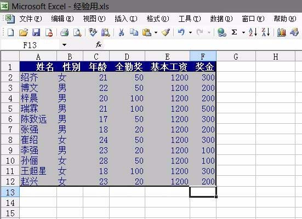Paste with the clipboard icon
This screenshot has height=219, width=302.
pyautogui.click(x=146, y=32)
